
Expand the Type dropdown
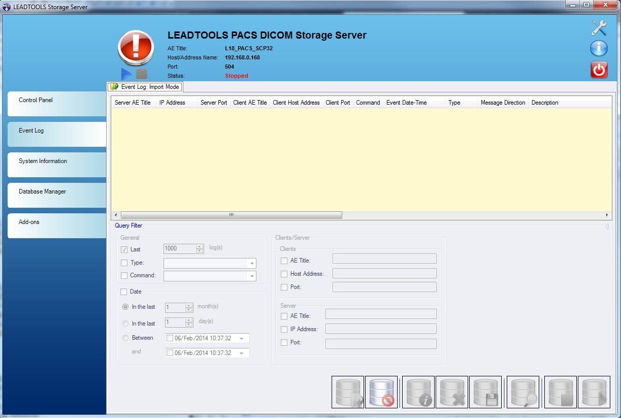click(252, 263)
